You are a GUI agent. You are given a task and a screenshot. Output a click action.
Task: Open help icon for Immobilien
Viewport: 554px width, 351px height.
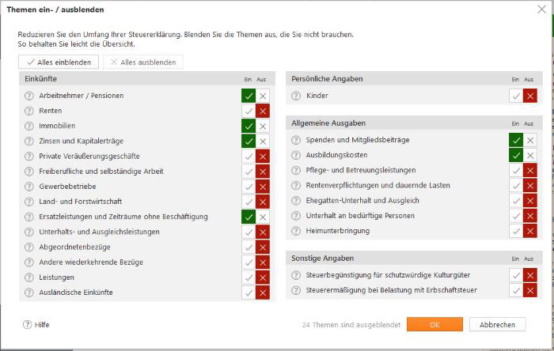[x=30, y=126]
